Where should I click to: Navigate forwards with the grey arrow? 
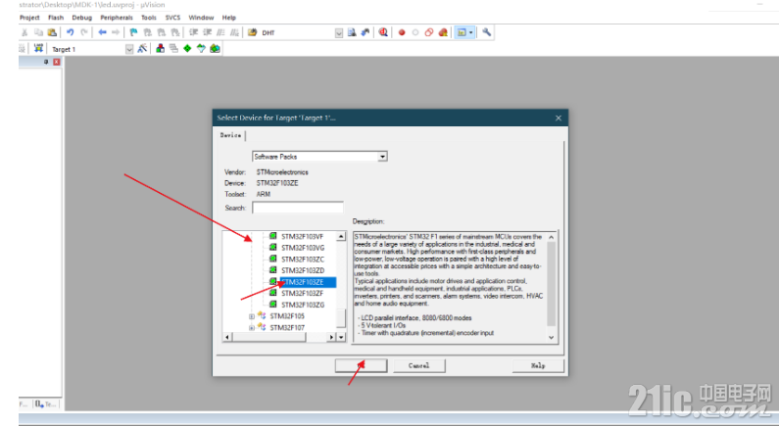116,32
